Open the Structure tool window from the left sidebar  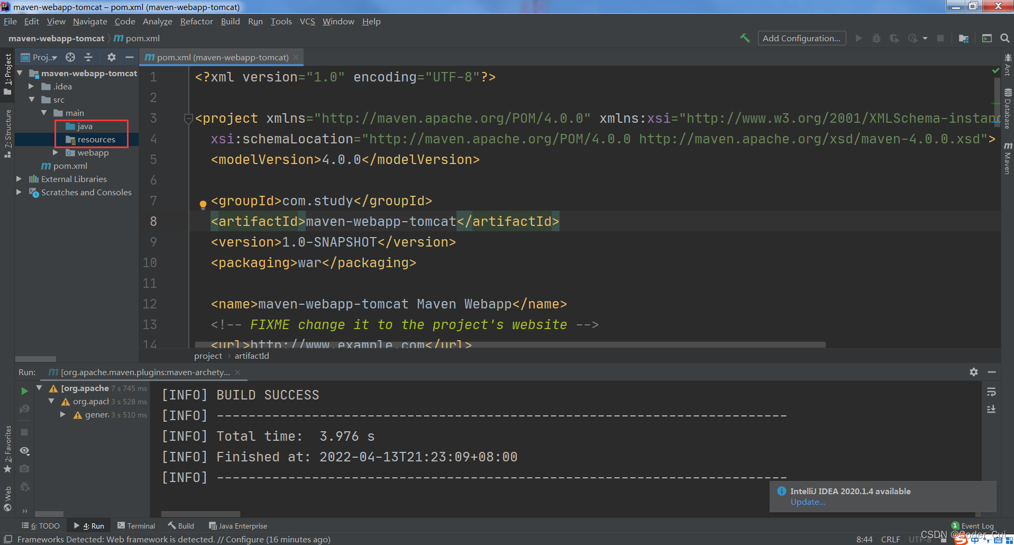pyautogui.click(x=7, y=133)
